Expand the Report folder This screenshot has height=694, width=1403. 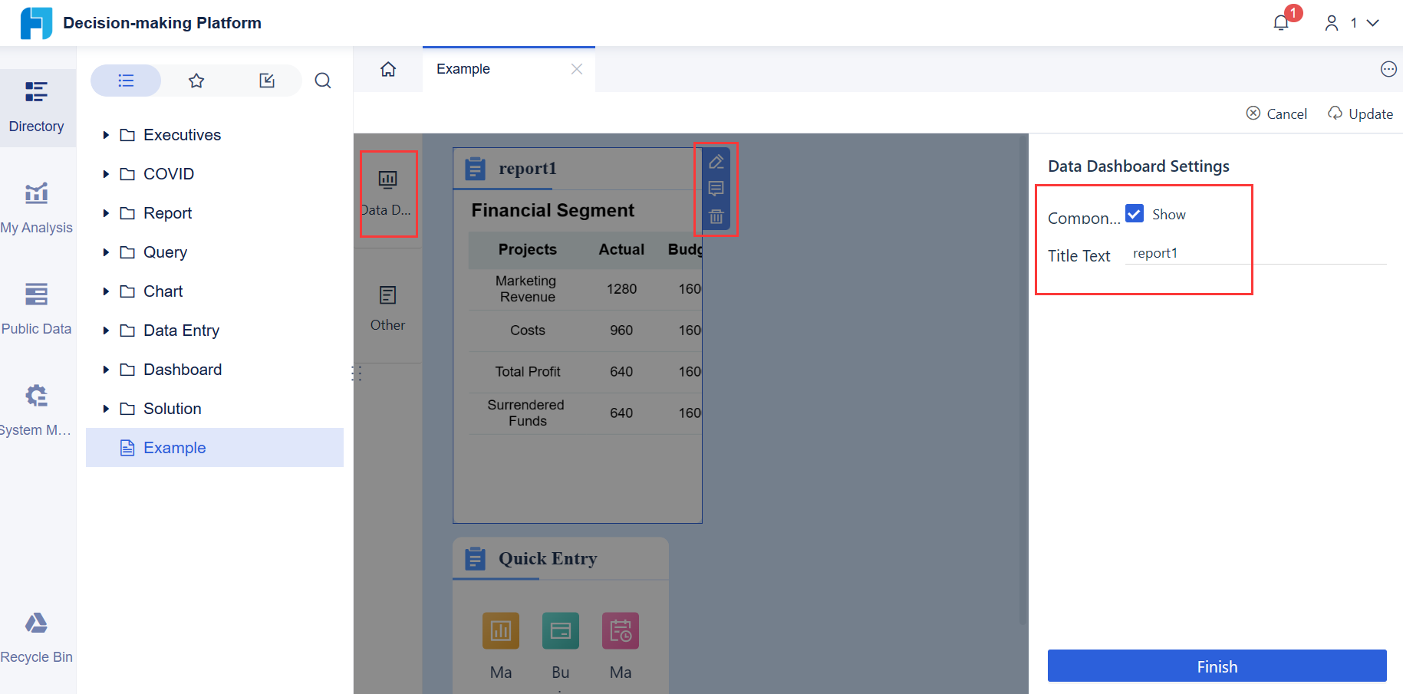click(x=106, y=212)
